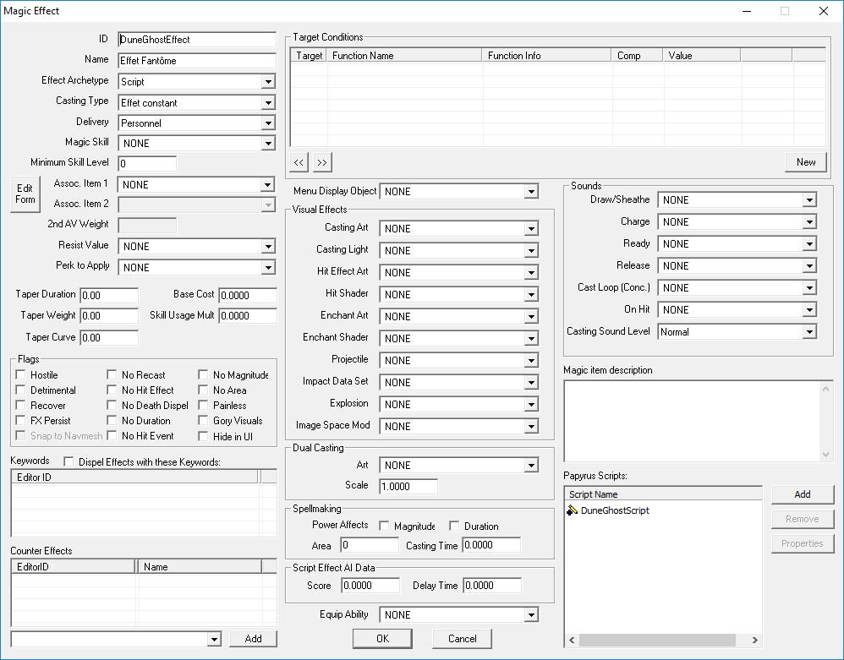Click the Edit Form button
This screenshot has width=844, height=660.
pos(25,194)
